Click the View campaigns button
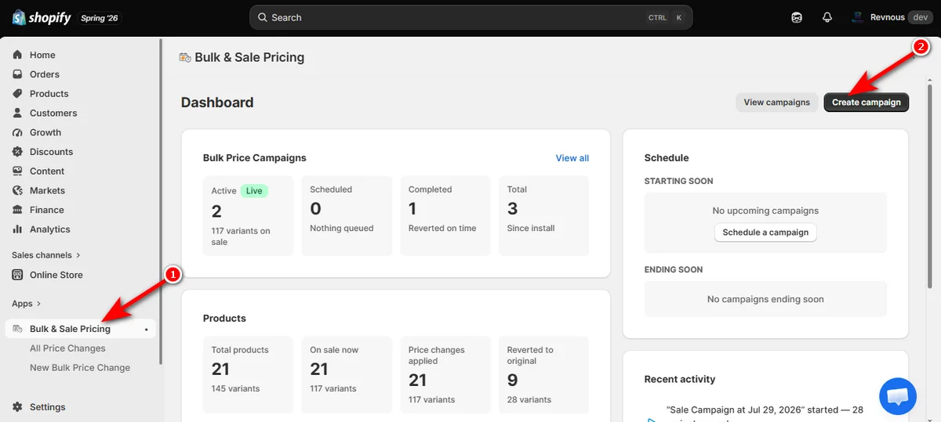Screen dimensions: 941x422 coord(776,103)
